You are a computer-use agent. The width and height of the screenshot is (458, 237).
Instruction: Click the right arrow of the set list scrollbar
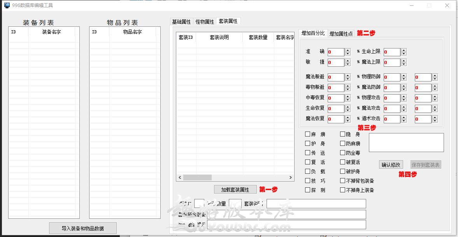point(290,177)
